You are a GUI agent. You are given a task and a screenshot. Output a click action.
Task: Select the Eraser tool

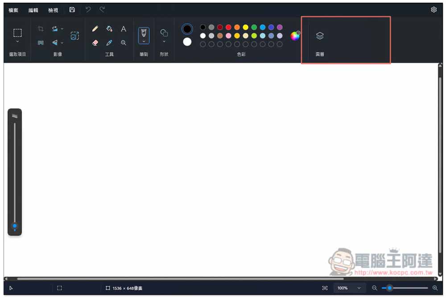pos(95,43)
